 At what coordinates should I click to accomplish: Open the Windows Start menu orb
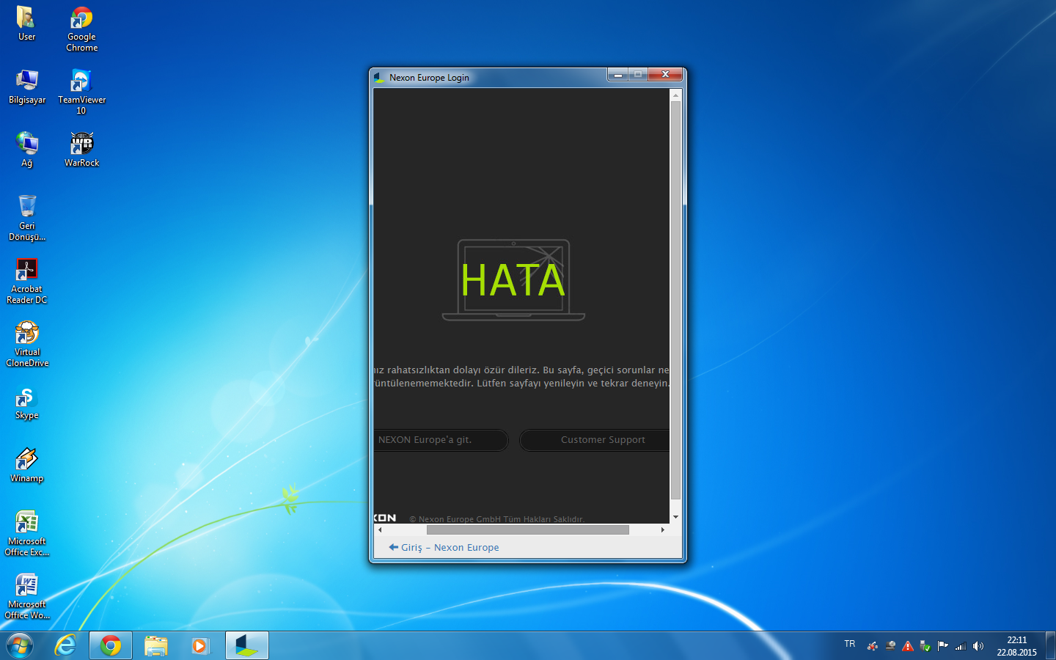[x=20, y=645]
